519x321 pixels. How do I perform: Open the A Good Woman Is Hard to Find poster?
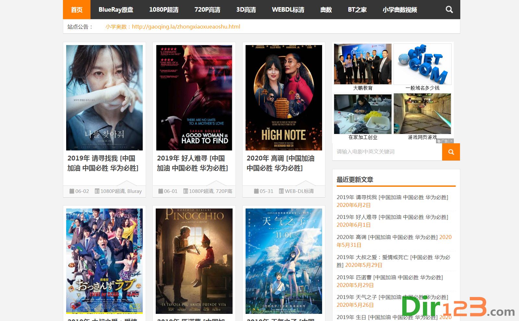(194, 98)
